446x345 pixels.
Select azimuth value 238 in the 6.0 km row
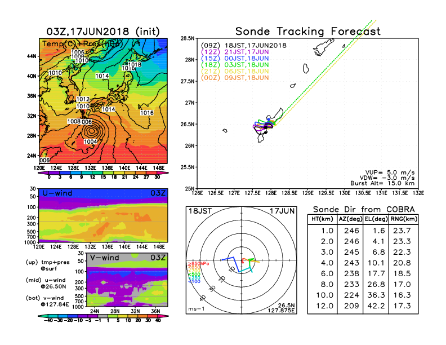[351, 273]
